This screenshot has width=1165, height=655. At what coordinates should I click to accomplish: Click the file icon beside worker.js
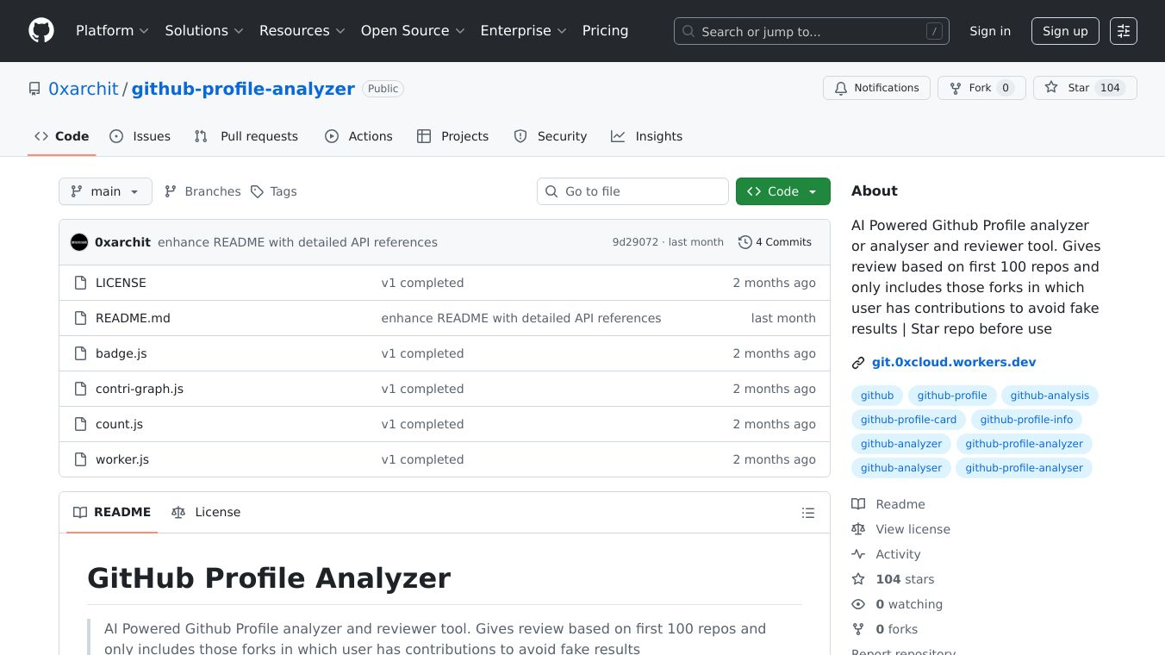click(80, 459)
